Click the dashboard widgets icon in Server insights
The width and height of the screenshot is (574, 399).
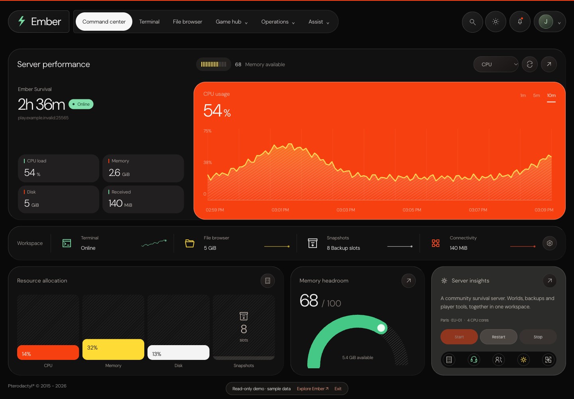(x=548, y=359)
